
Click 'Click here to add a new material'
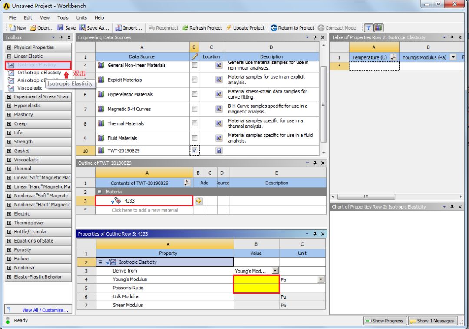[145, 210]
